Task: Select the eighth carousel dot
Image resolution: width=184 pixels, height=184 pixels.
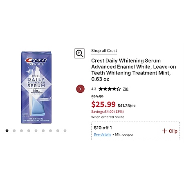Action: [58, 131]
